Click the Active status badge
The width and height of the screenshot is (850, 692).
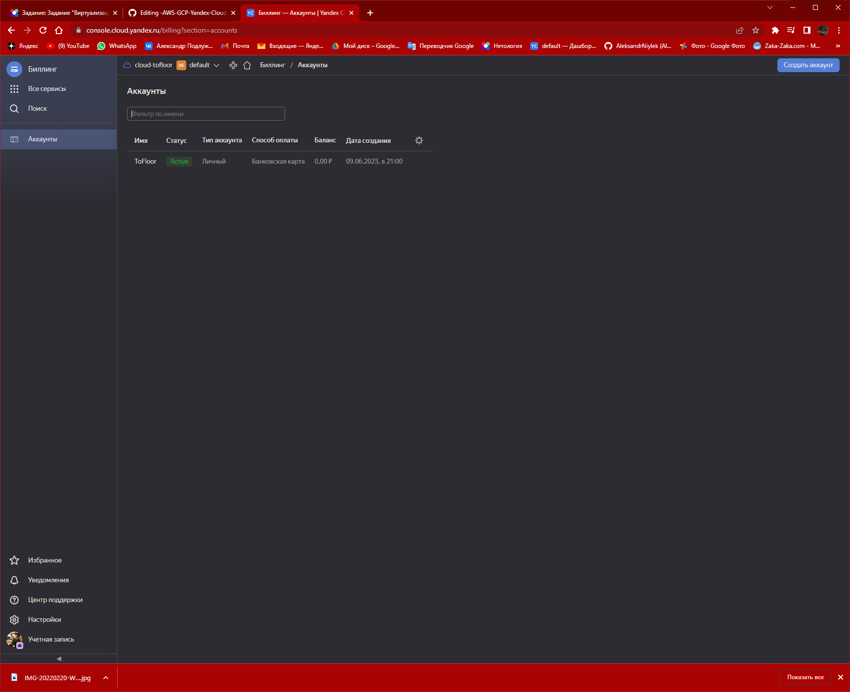pos(179,162)
